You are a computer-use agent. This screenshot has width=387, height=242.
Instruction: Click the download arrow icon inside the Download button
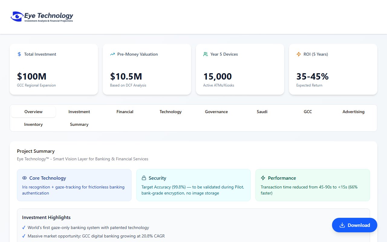[x=342, y=225]
